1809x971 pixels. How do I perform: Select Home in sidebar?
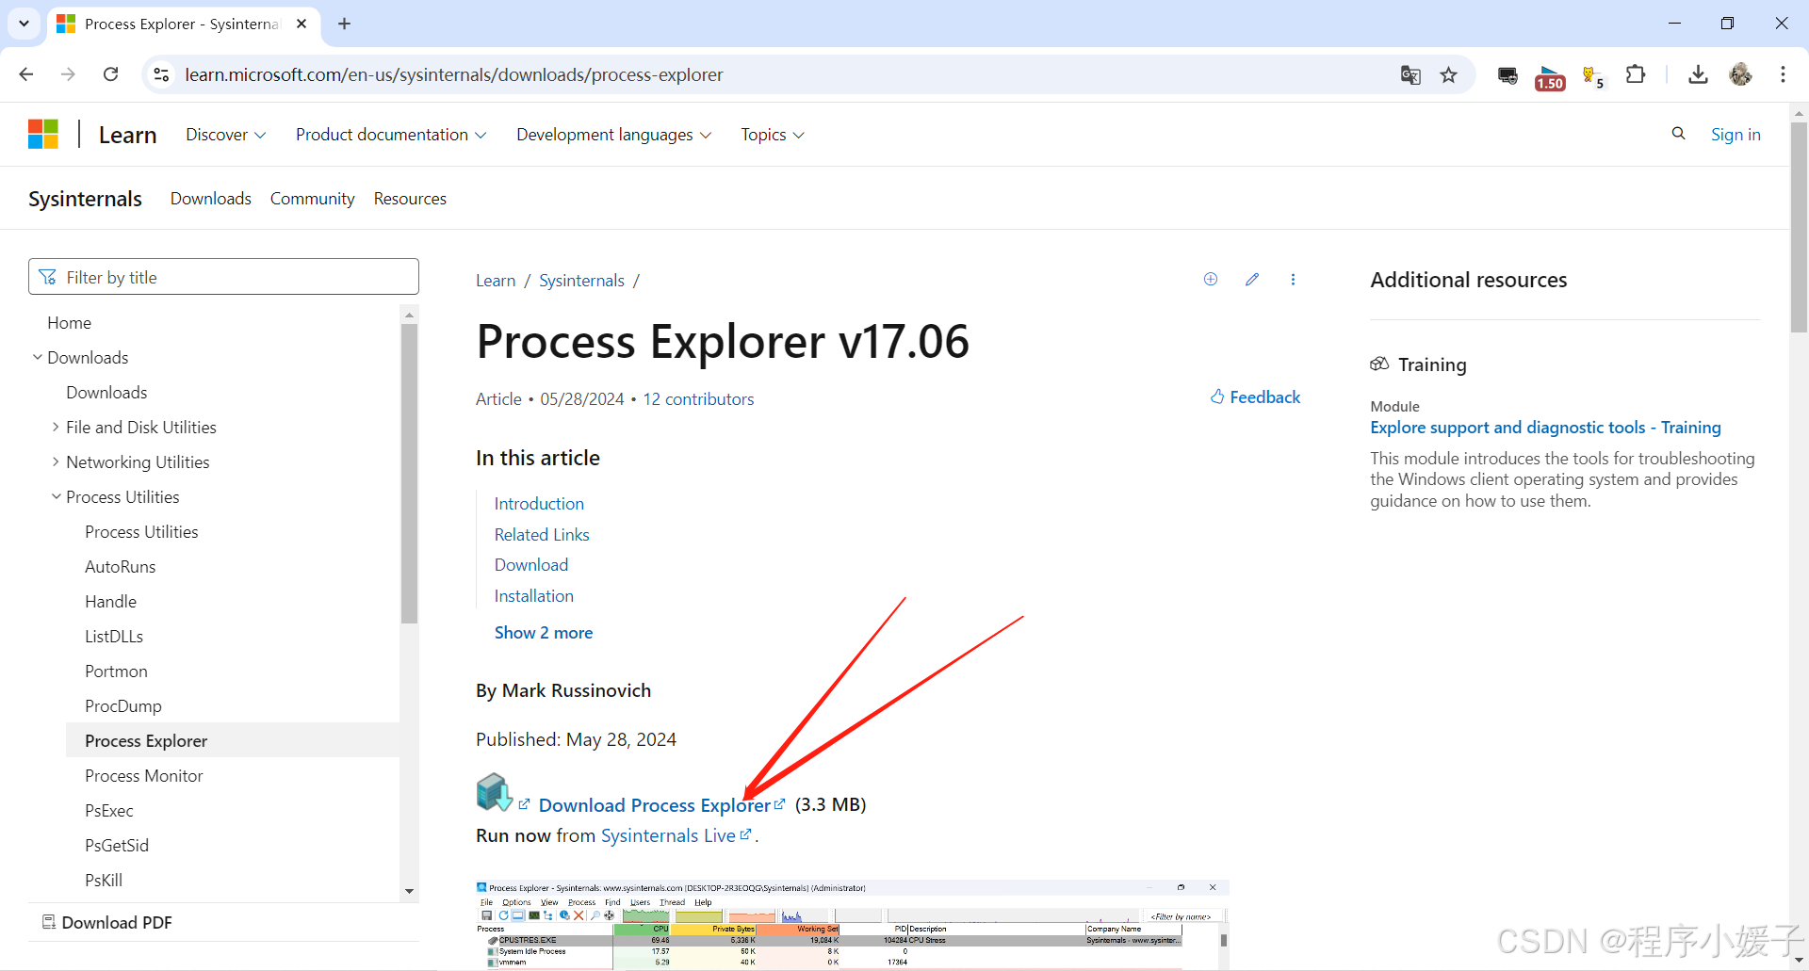(69, 322)
